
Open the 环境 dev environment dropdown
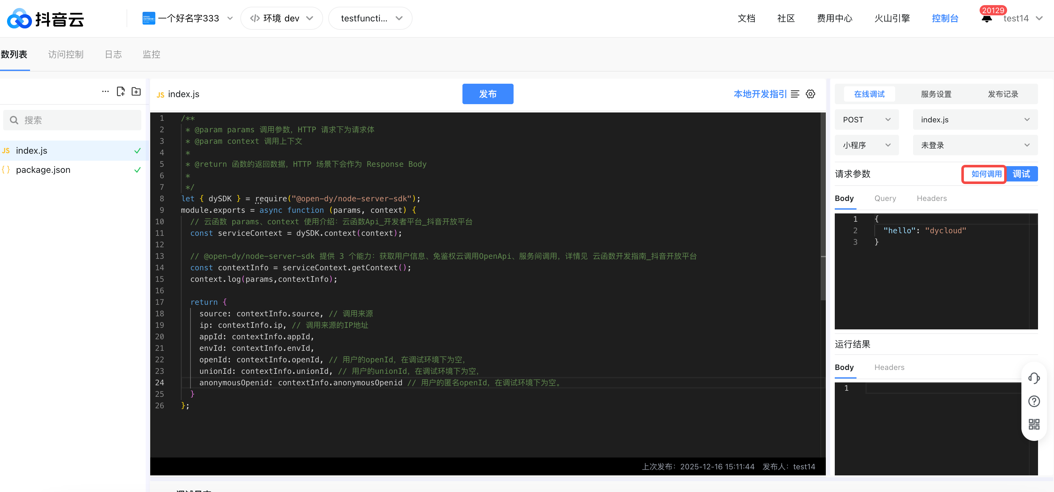(x=282, y=19)
